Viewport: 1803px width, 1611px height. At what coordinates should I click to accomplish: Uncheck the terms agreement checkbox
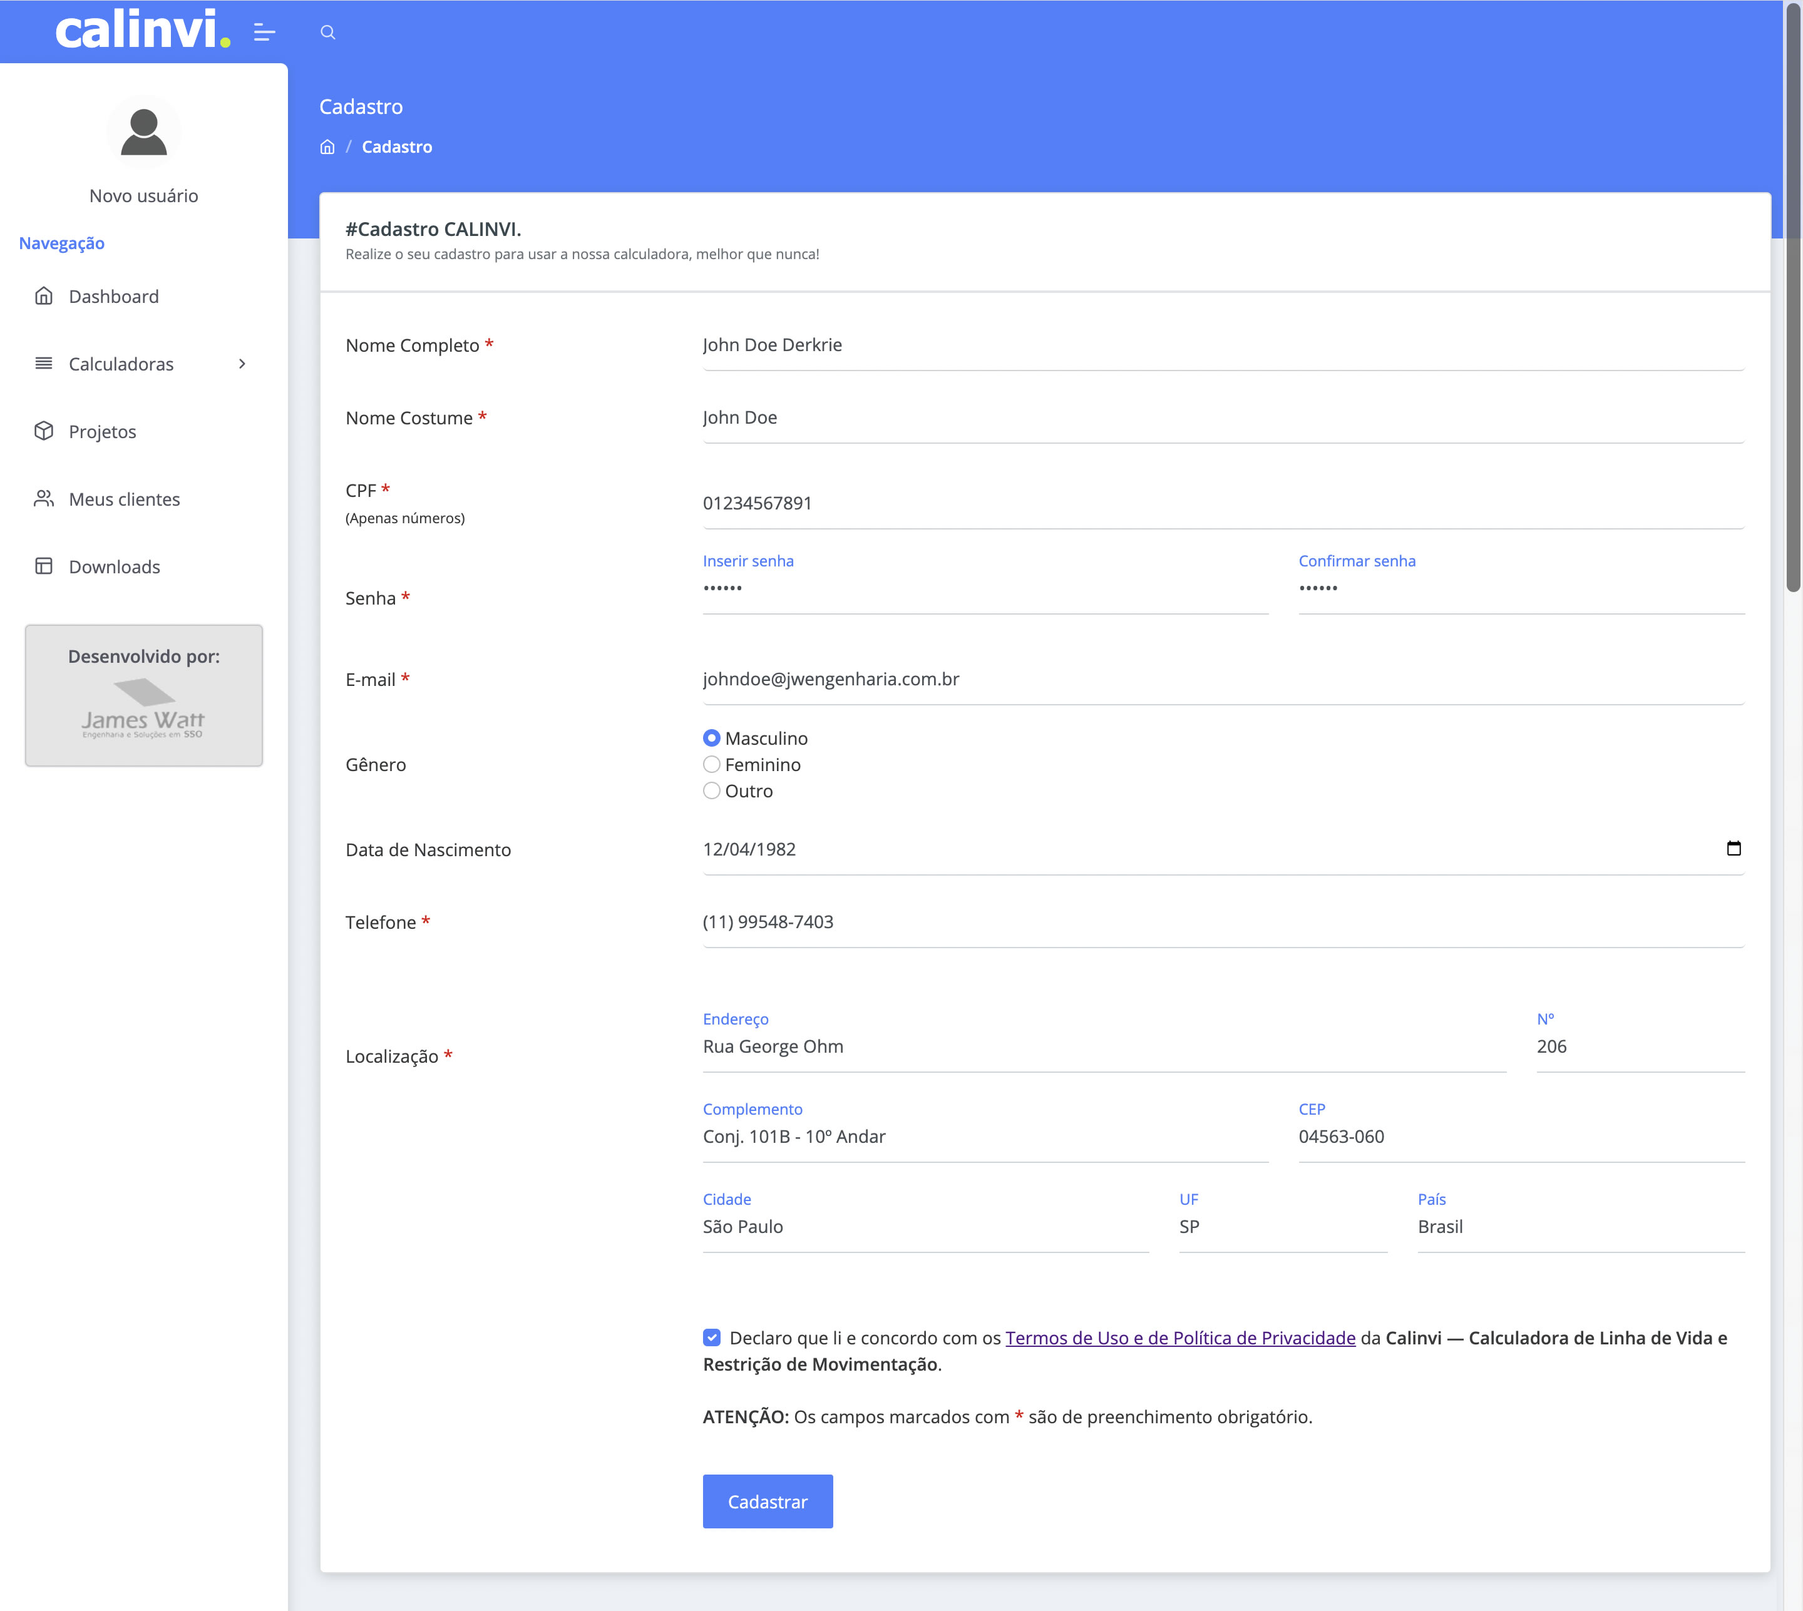(712, 1337)
